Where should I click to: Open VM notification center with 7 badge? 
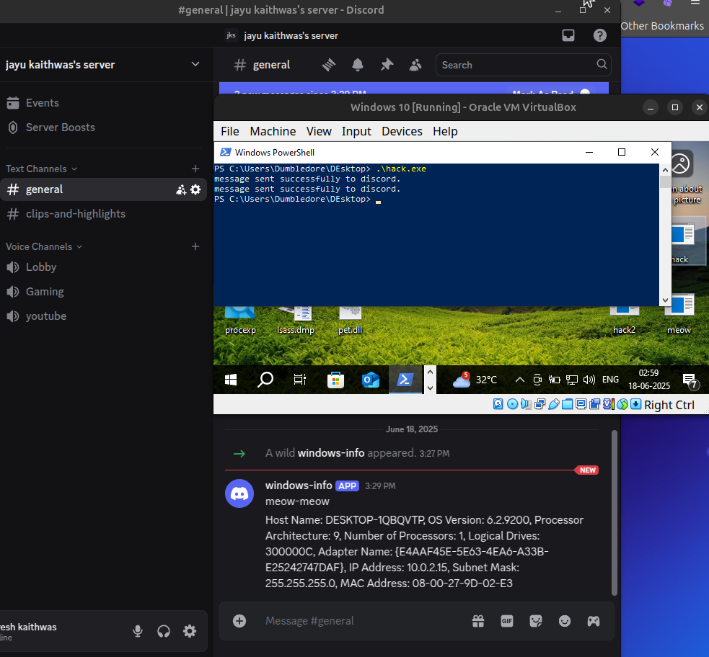click(690, 380)
